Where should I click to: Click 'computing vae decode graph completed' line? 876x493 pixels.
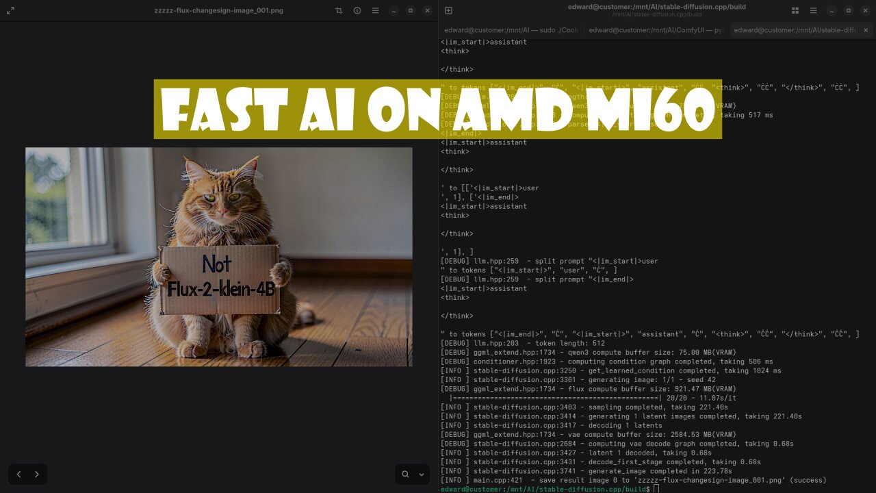click(617, 444)
